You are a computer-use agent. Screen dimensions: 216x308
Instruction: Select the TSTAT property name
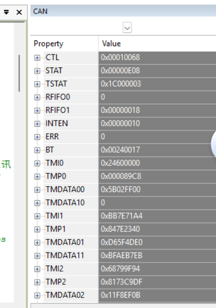[57, 84]
